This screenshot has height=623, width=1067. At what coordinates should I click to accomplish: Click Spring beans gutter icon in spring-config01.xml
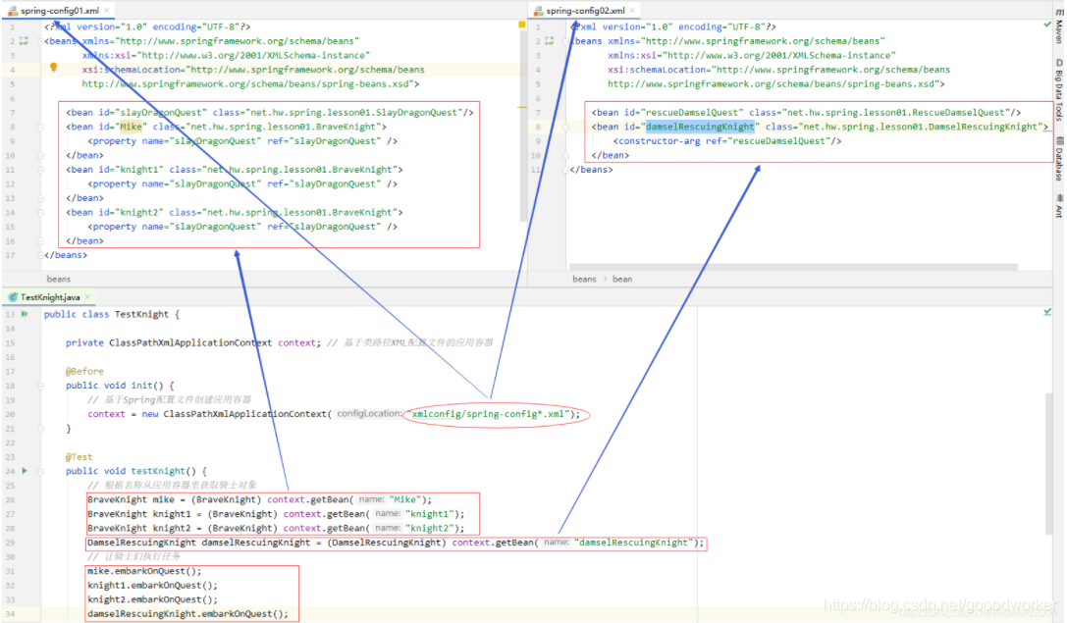coord(25,41)
